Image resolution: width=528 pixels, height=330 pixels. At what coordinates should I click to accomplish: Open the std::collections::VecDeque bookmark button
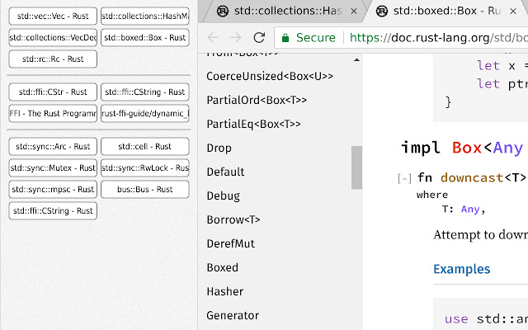click(x=53, y=37)
